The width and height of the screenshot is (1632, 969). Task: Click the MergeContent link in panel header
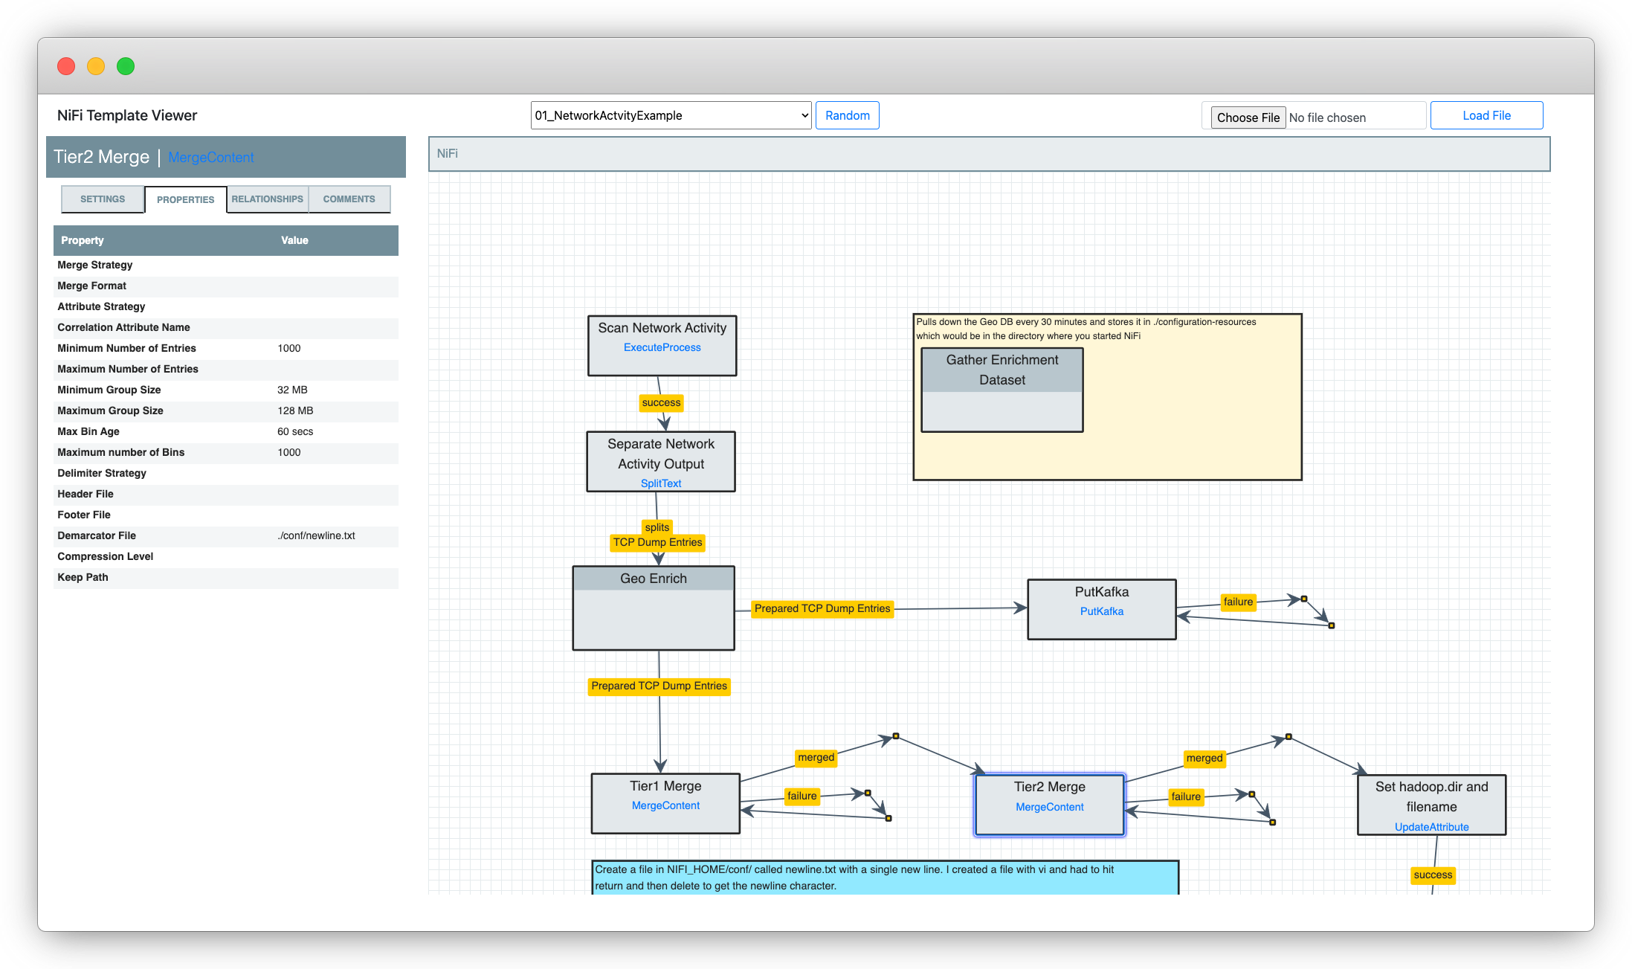click(210, 158)
